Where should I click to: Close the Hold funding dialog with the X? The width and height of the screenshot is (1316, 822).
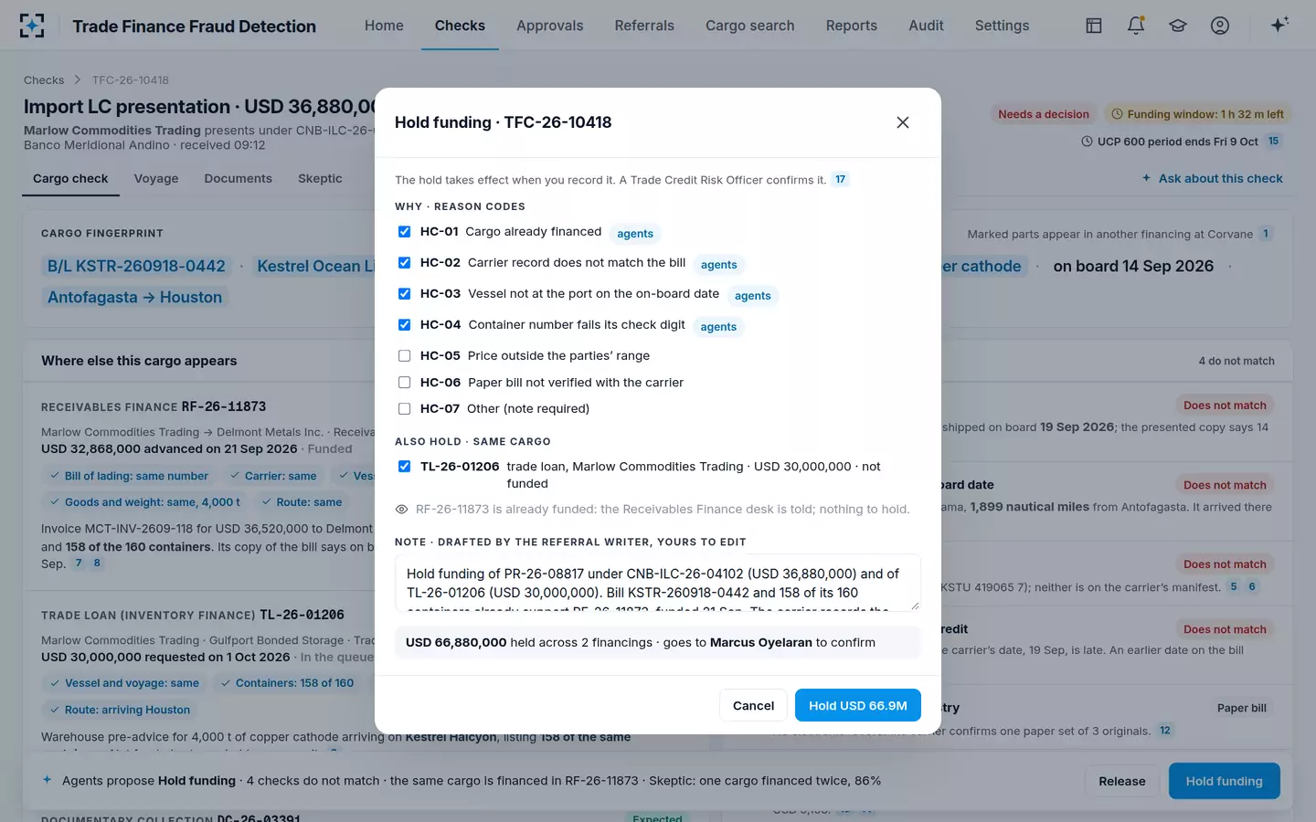click(903, 122)
